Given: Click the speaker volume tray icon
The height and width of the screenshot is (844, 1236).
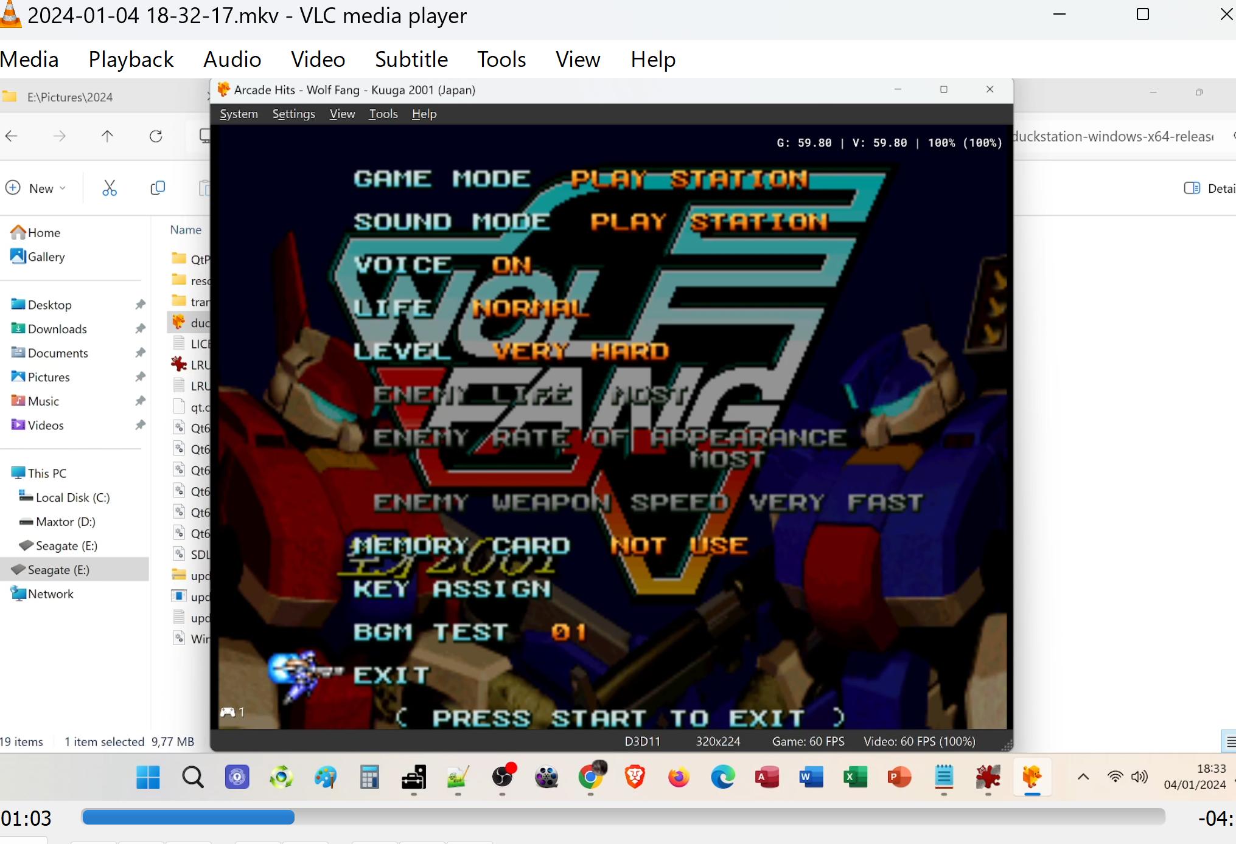Looking at the screenshot, I should 1139,777.
